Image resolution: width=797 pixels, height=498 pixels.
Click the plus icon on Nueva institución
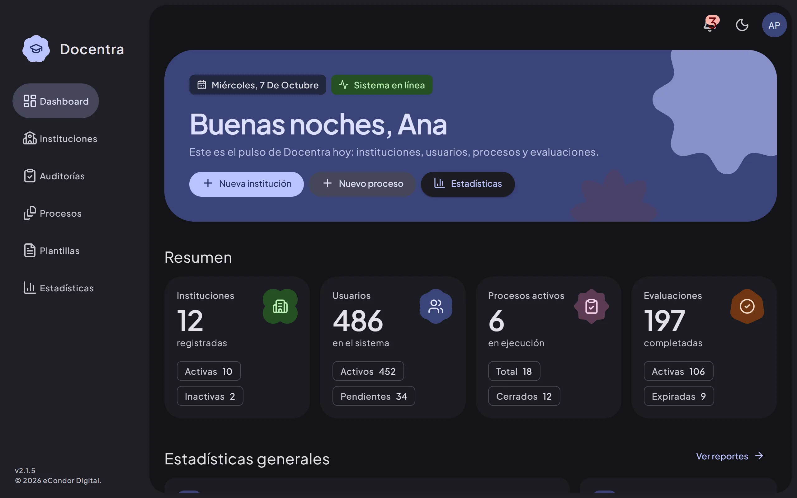click(x=208, y=183)
